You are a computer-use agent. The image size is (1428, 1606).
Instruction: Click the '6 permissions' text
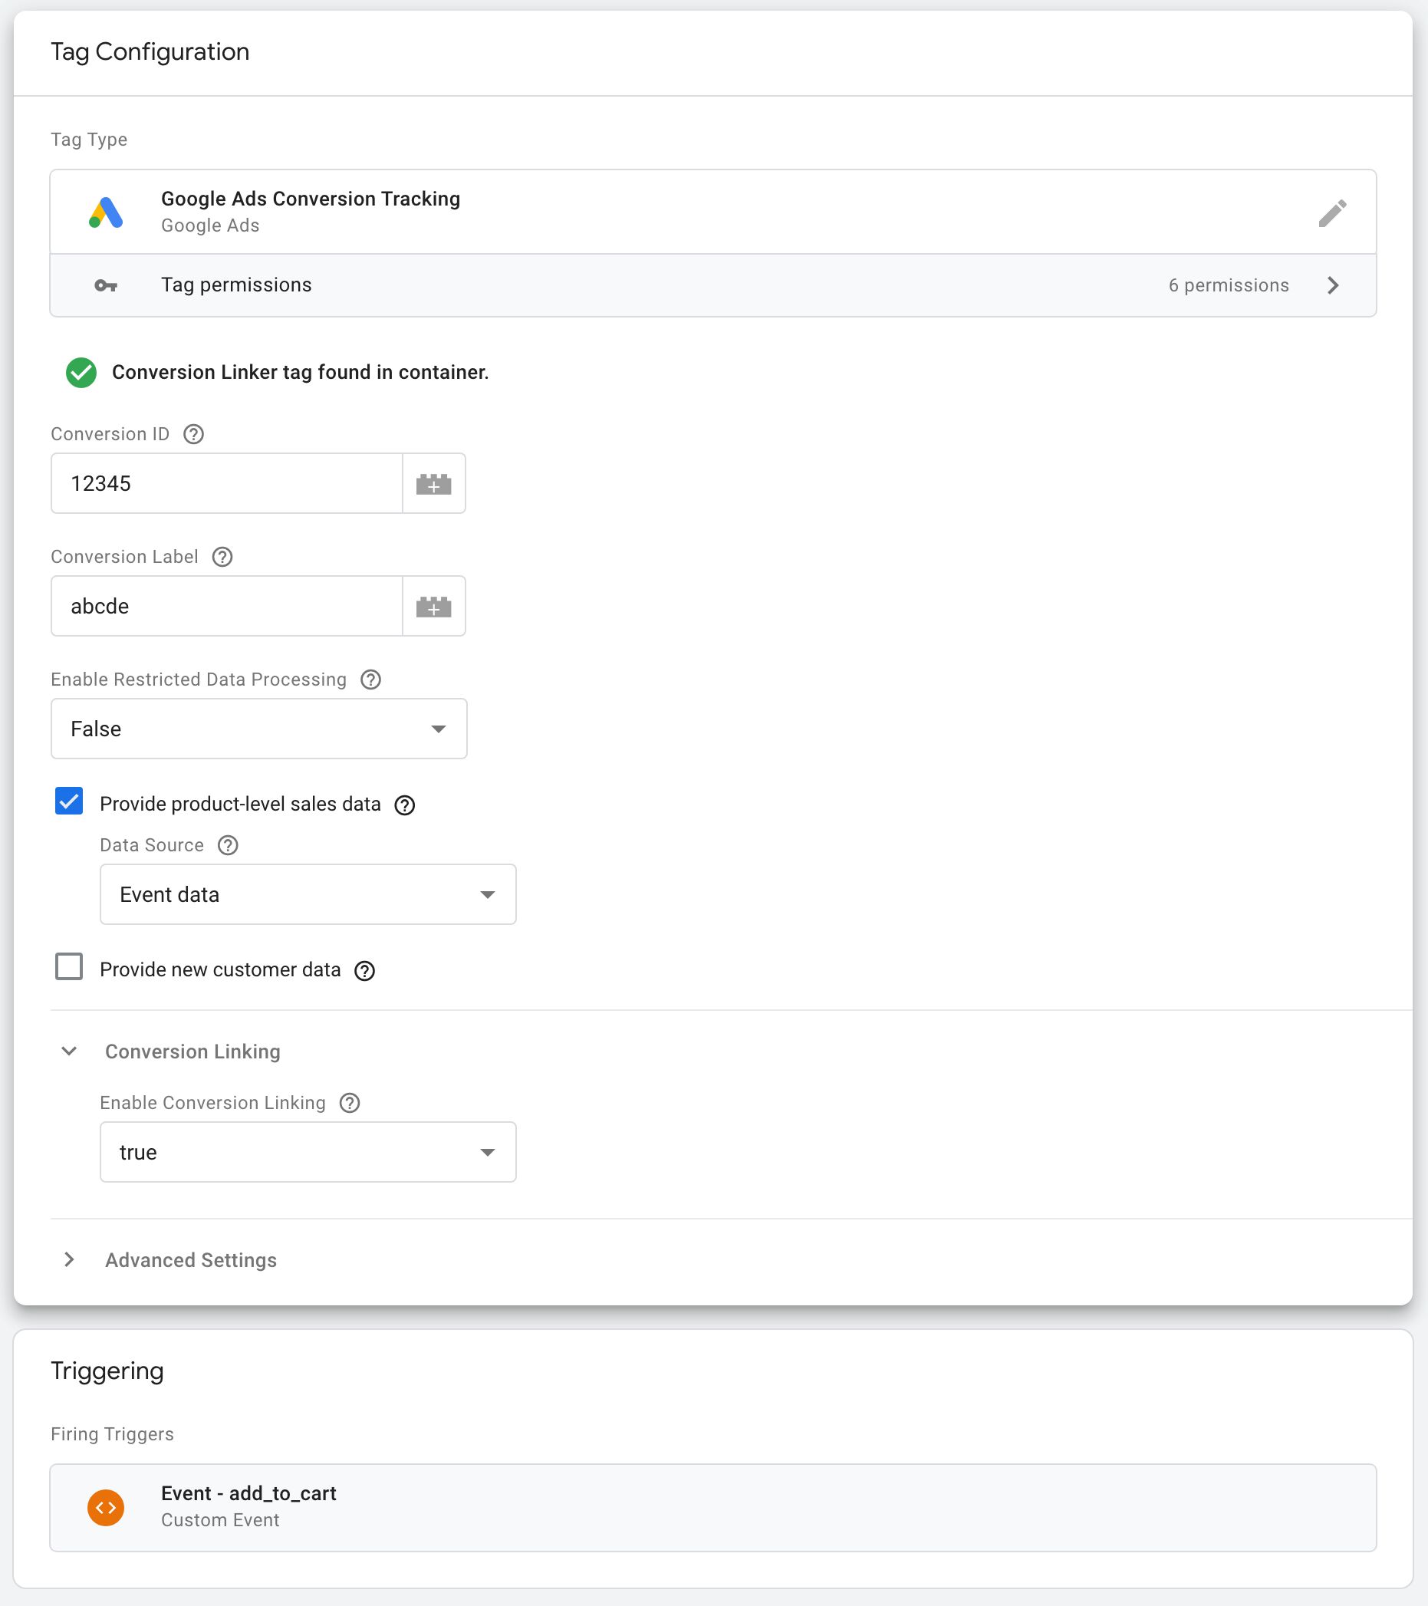coord(1229,285)
